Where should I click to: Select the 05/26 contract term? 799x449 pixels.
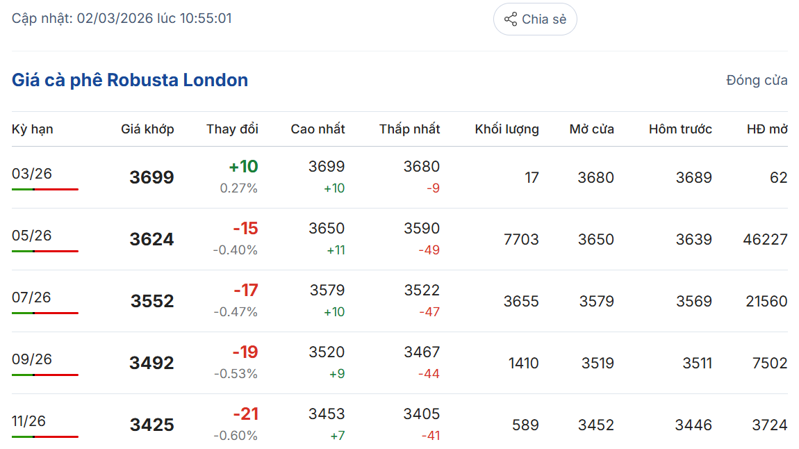32,236
